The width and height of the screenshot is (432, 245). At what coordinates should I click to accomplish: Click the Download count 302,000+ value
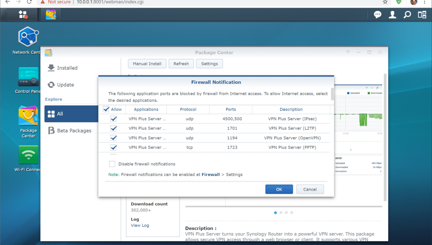tap(141, 210)
